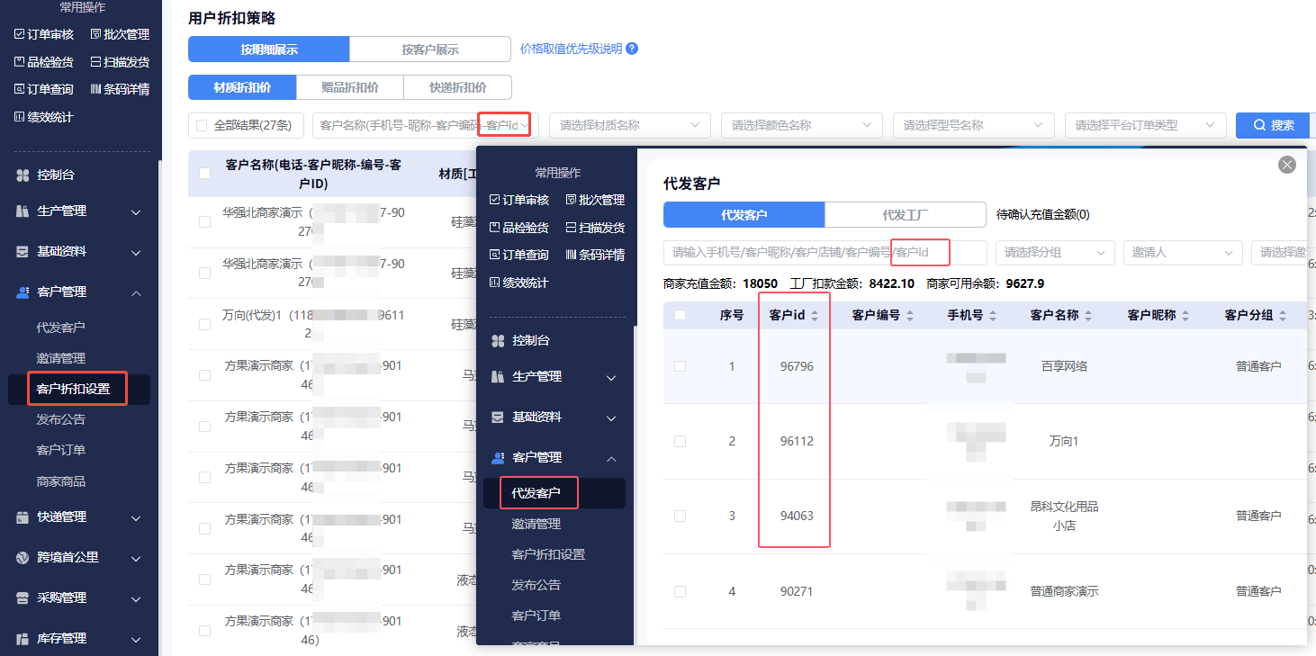1316x656 pixels.
Task: Open 邀请管理 in the overlay window sidebar
Action: coord(536,524)
